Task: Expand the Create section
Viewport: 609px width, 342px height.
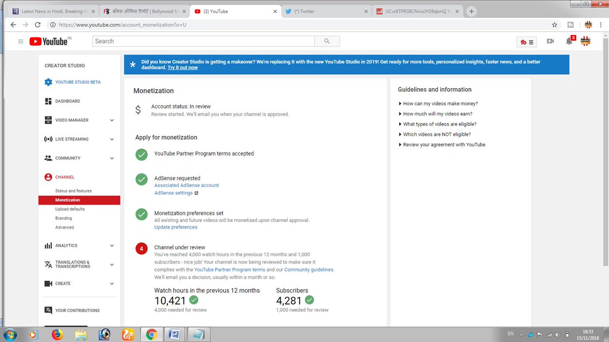Action: 112,284
